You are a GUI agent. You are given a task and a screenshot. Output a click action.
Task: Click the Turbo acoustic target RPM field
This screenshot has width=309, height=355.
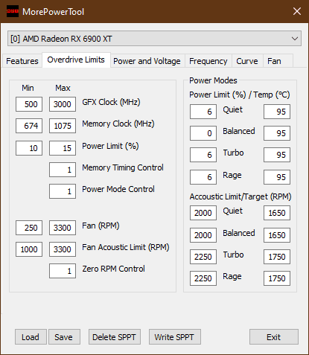(277, 257)
